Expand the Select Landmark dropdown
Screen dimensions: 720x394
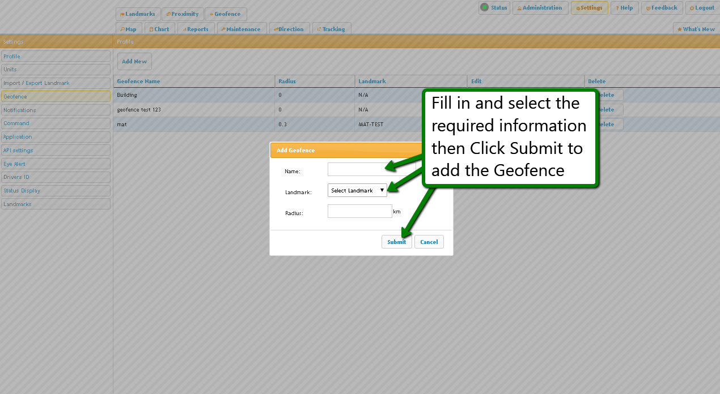coord(357,191)
